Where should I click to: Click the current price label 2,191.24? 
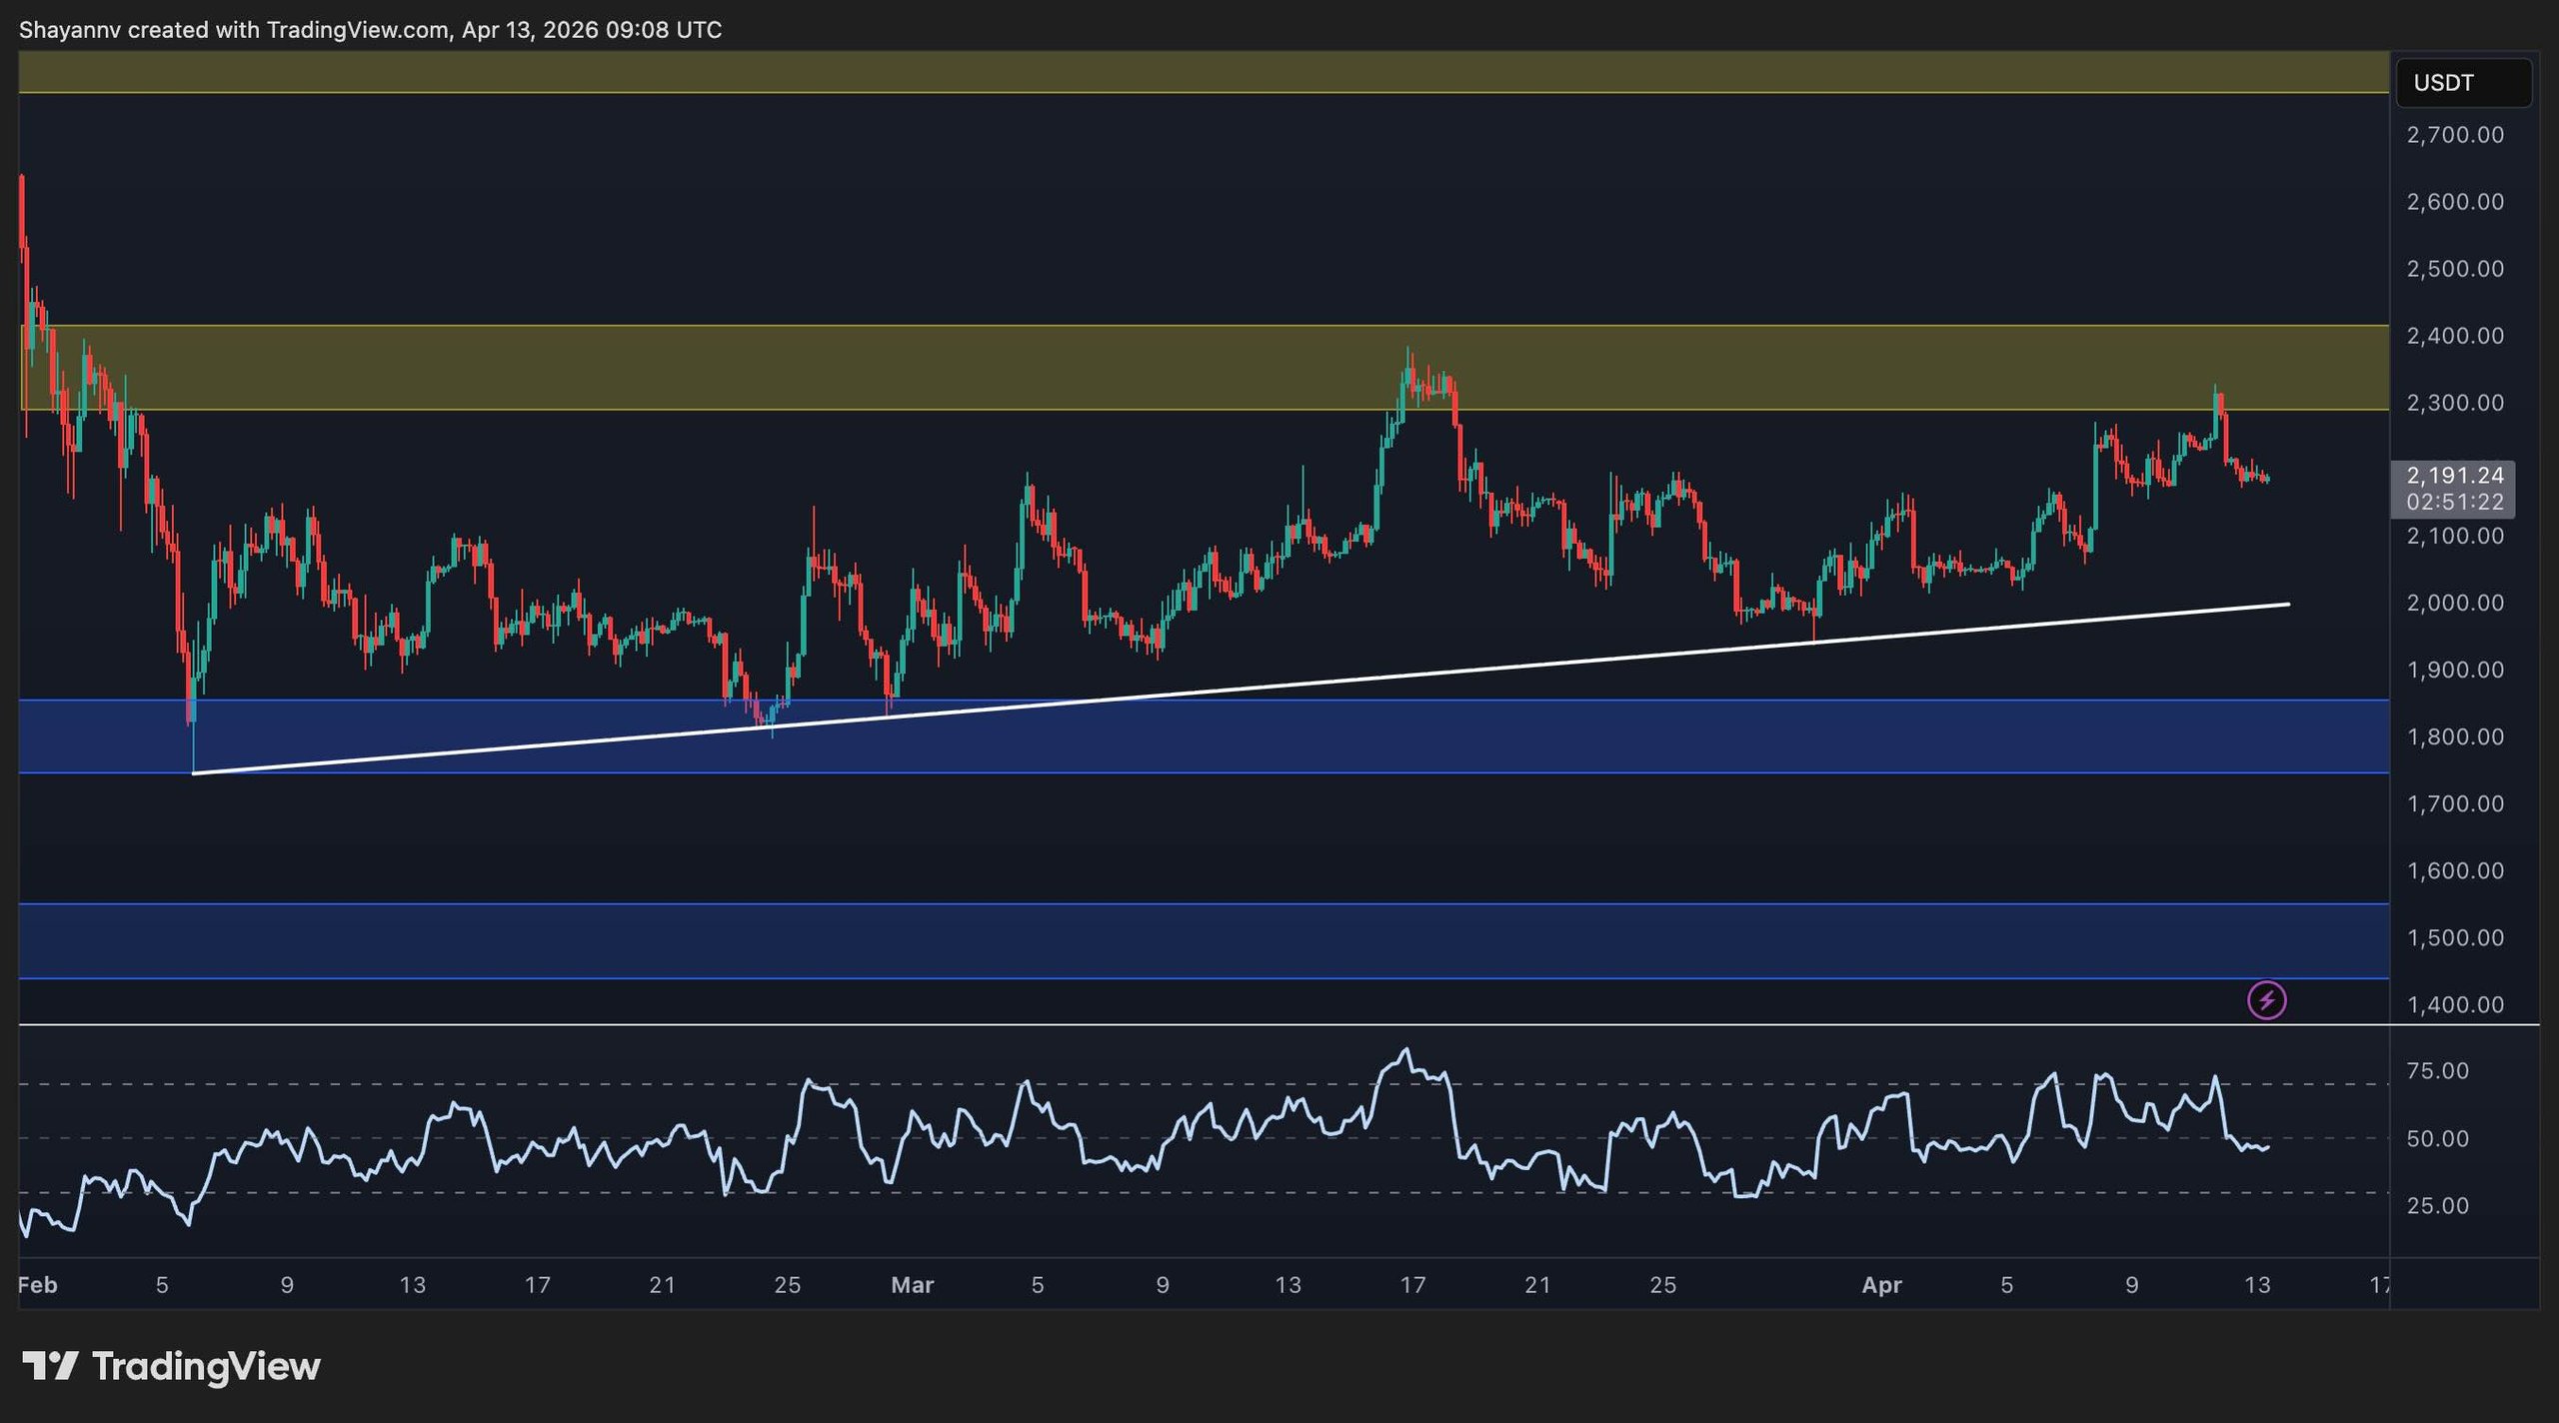click(2454, 476)
